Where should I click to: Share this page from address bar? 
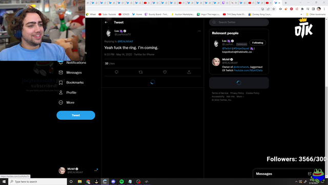(268, 9)
